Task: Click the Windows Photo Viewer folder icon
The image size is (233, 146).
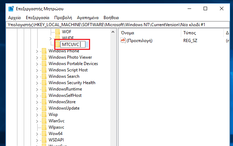Action: 44,57
